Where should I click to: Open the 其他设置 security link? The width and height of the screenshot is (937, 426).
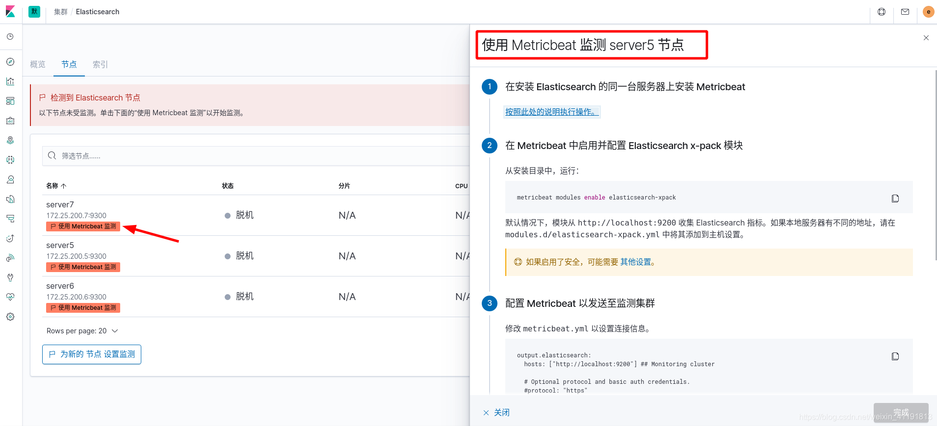(636, 262)
